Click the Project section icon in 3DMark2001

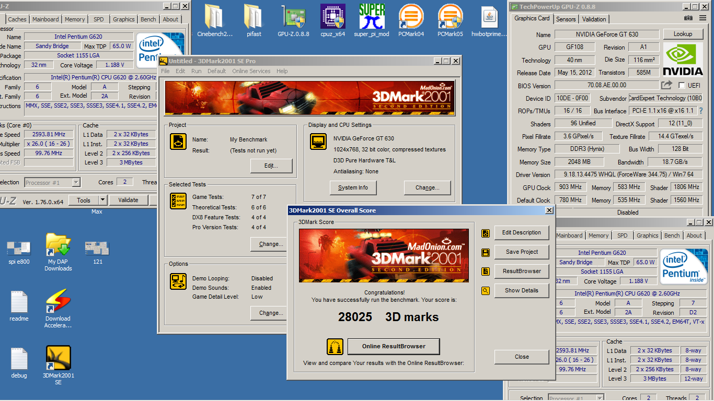(178, 141)
